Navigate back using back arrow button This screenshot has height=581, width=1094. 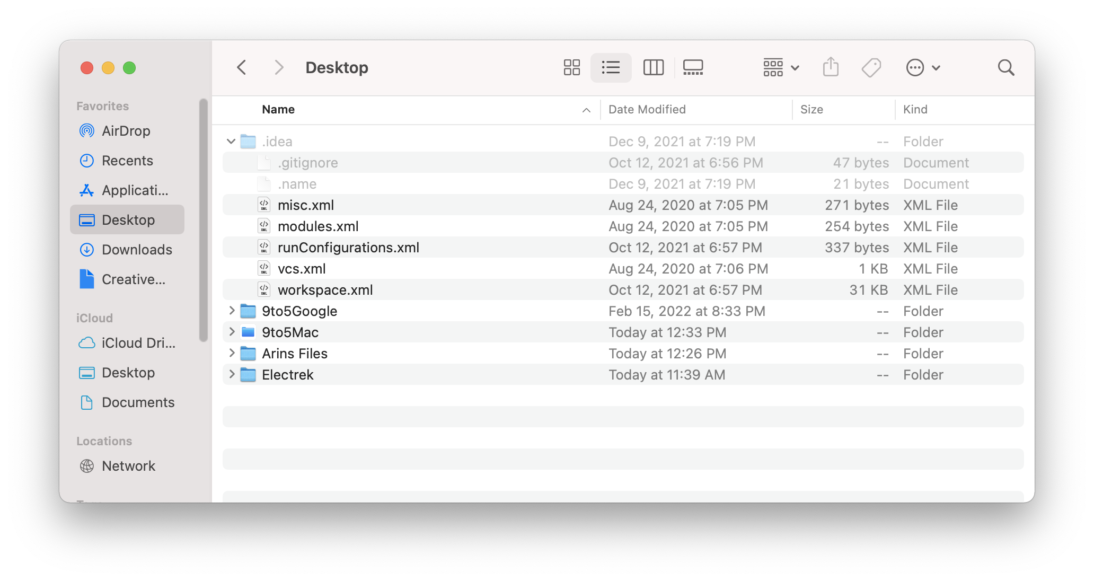(x=243, y=67)
